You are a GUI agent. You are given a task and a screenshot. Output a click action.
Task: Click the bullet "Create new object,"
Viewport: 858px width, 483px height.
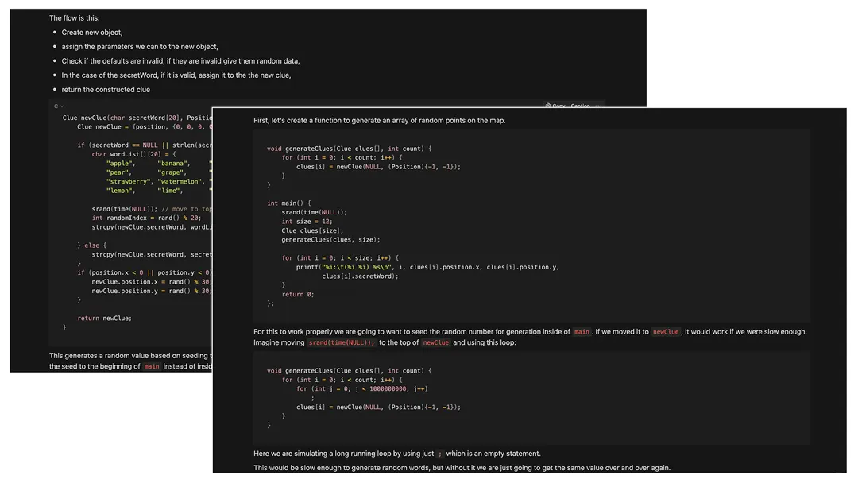click(92, 33)
